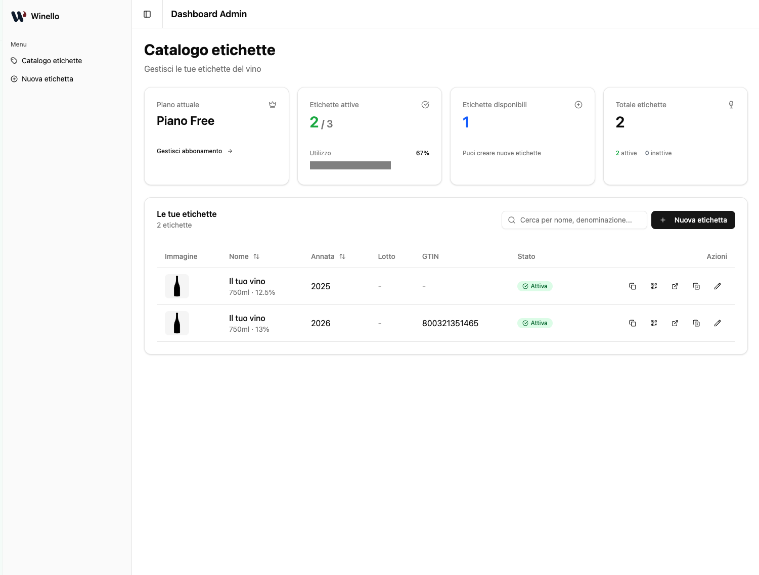Open the 2025 label in external view
Screen dimensions: 759x575
[x=675, y=286]
